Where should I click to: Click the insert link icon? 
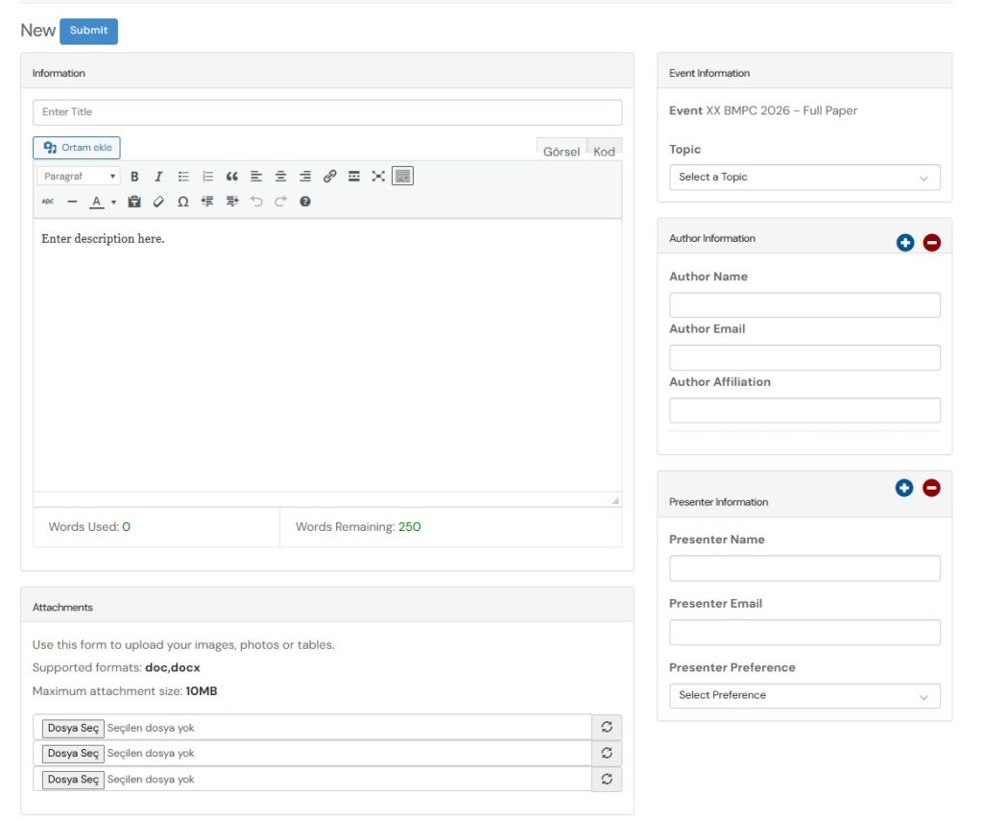click(329, 177)
